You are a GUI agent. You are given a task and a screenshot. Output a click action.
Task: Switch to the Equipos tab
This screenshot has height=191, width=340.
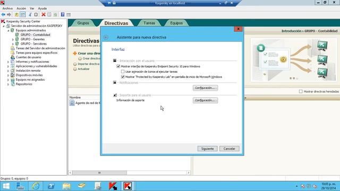[x=176, y=23]
